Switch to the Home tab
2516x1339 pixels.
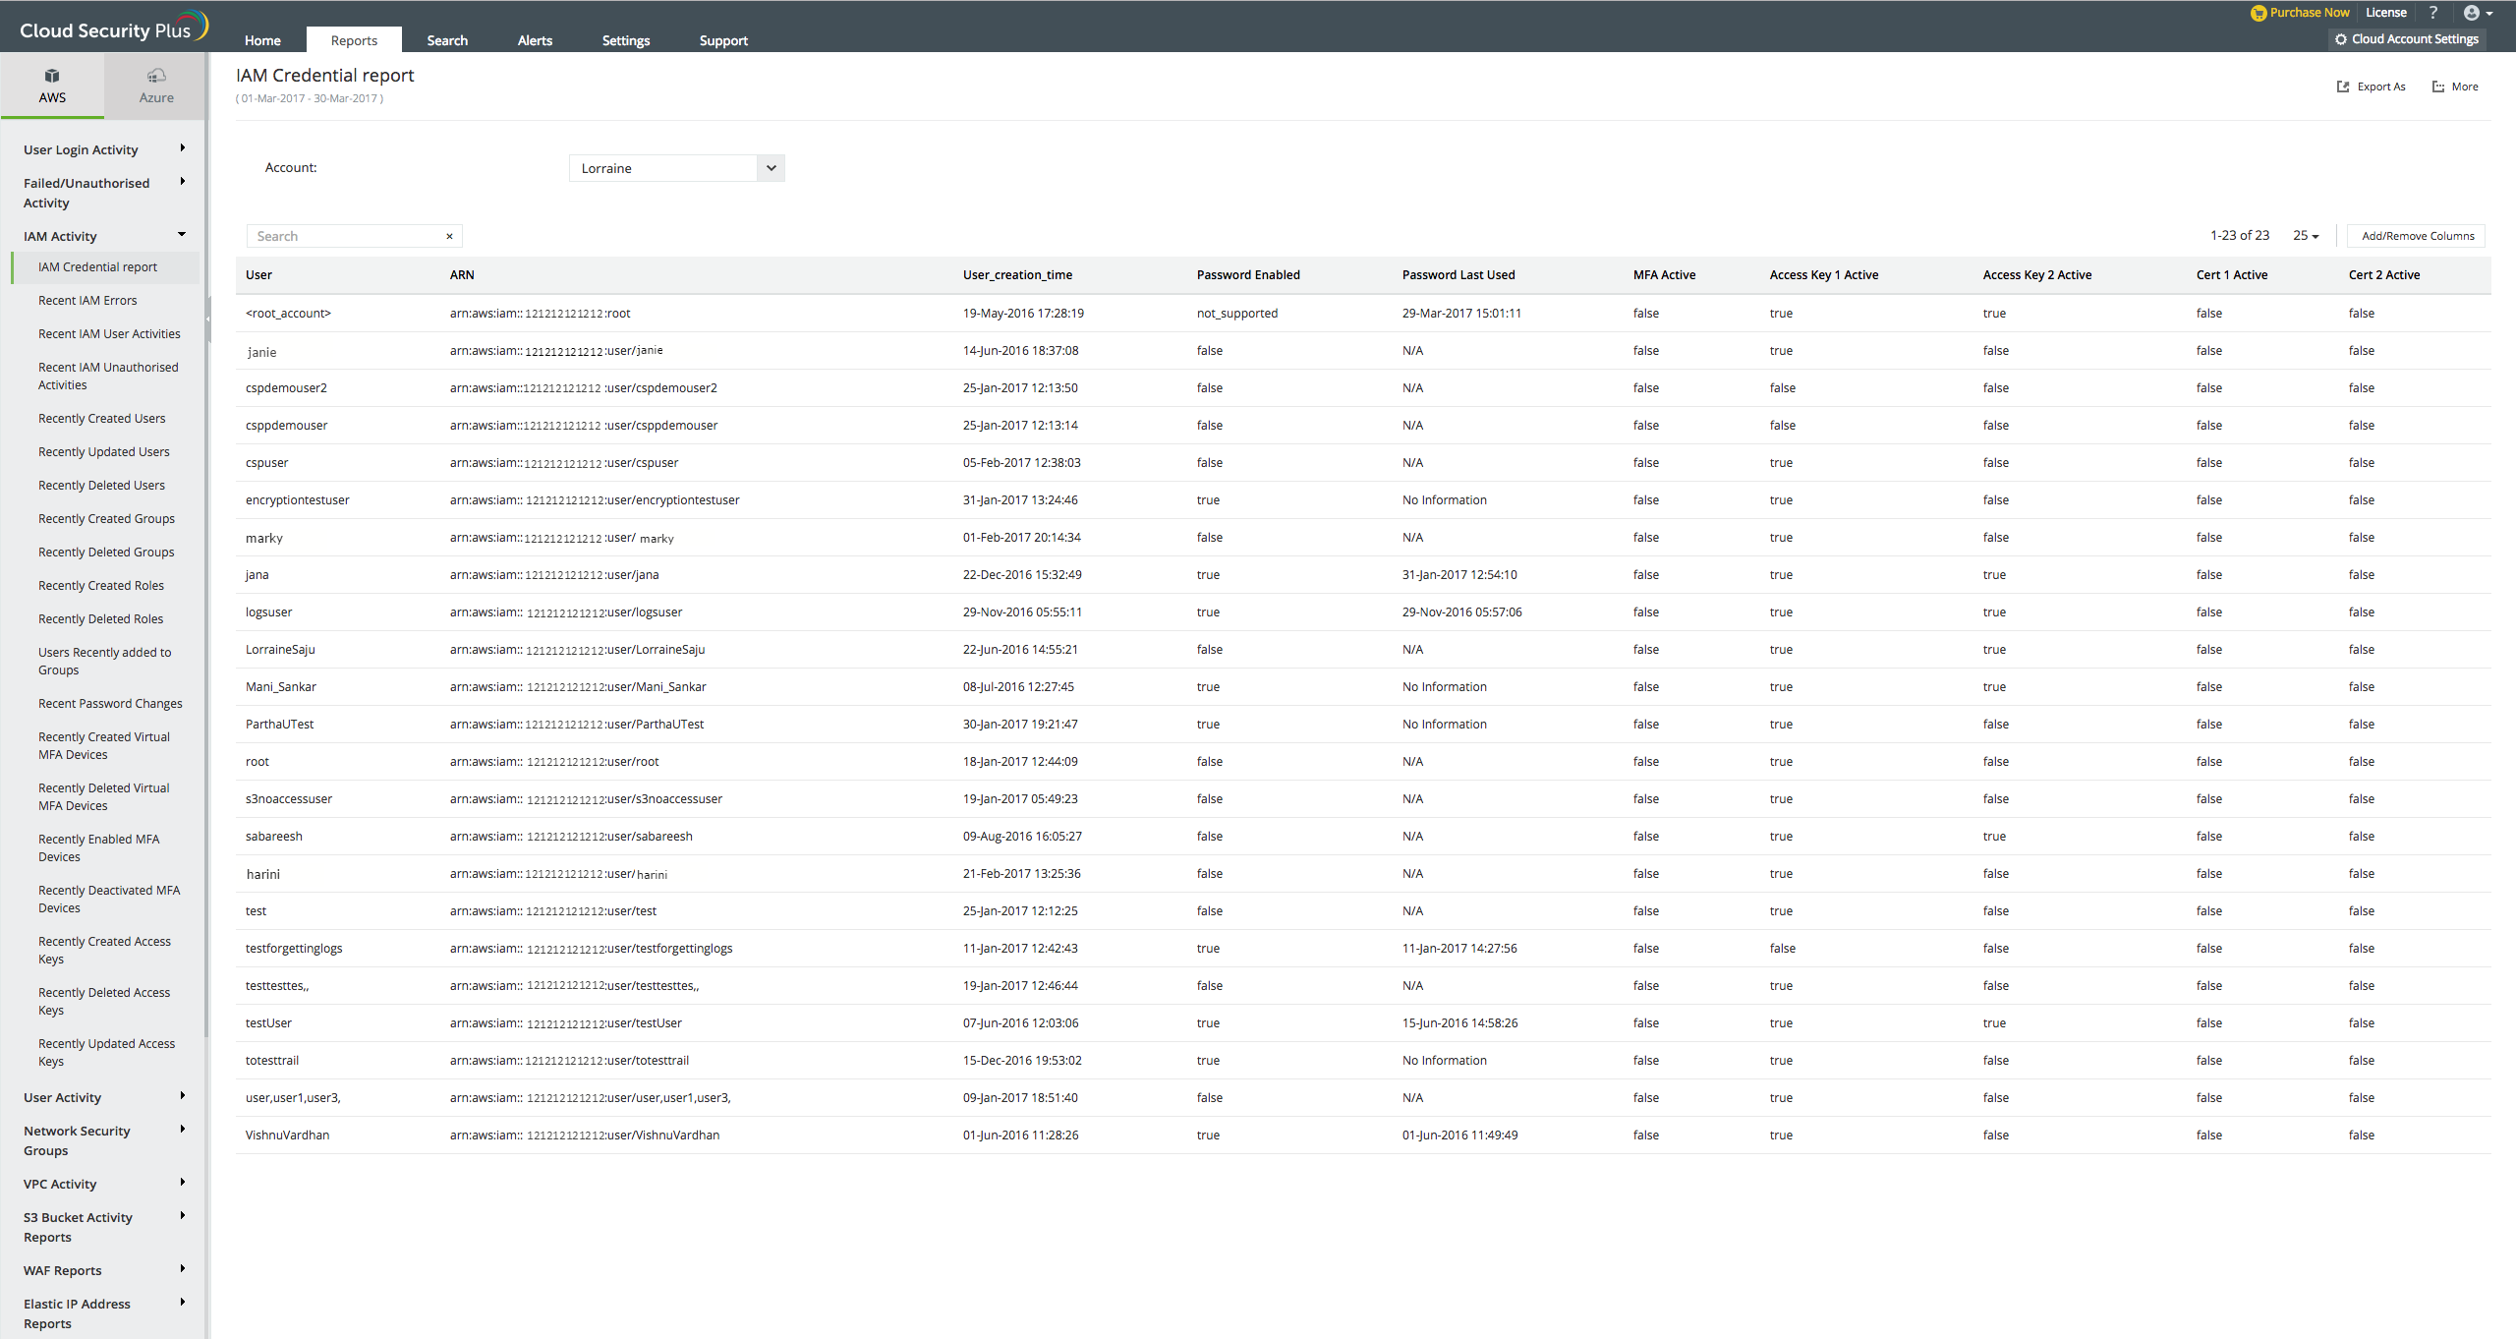coord(262,40)
